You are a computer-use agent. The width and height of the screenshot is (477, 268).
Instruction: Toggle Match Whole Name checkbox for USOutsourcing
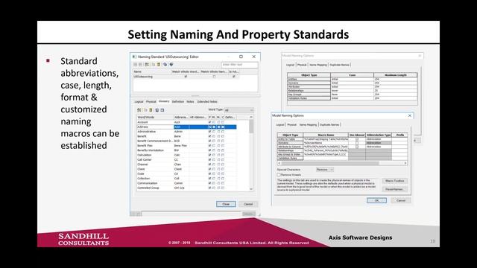tap(214, 77)
